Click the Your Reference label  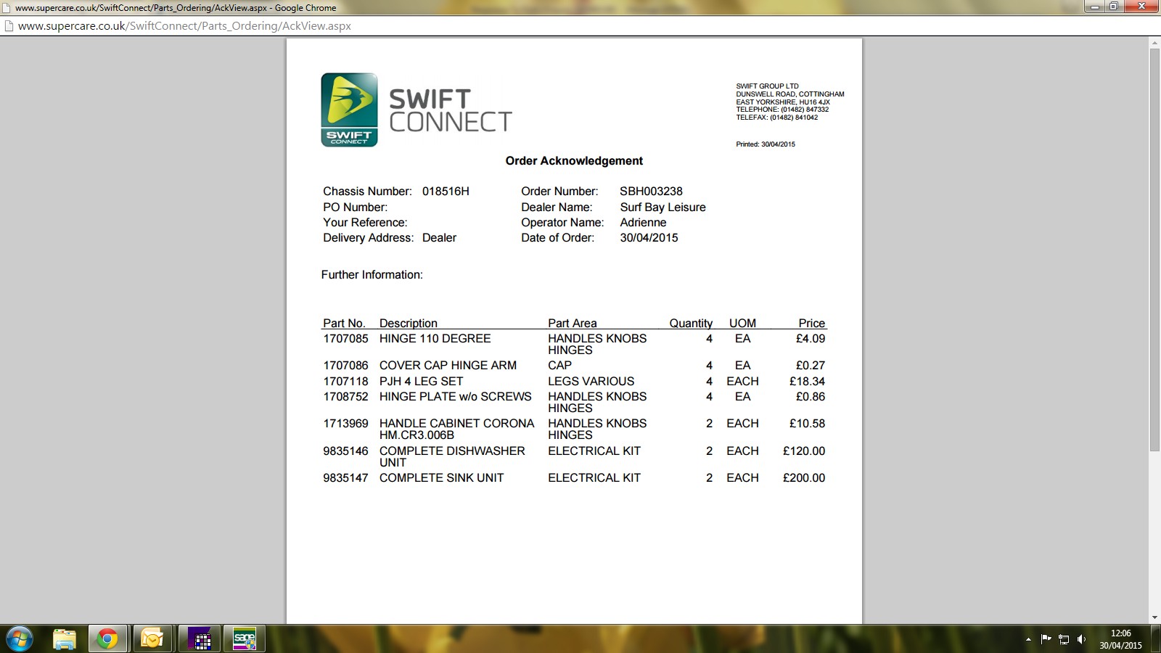click(x=365, y=223)
